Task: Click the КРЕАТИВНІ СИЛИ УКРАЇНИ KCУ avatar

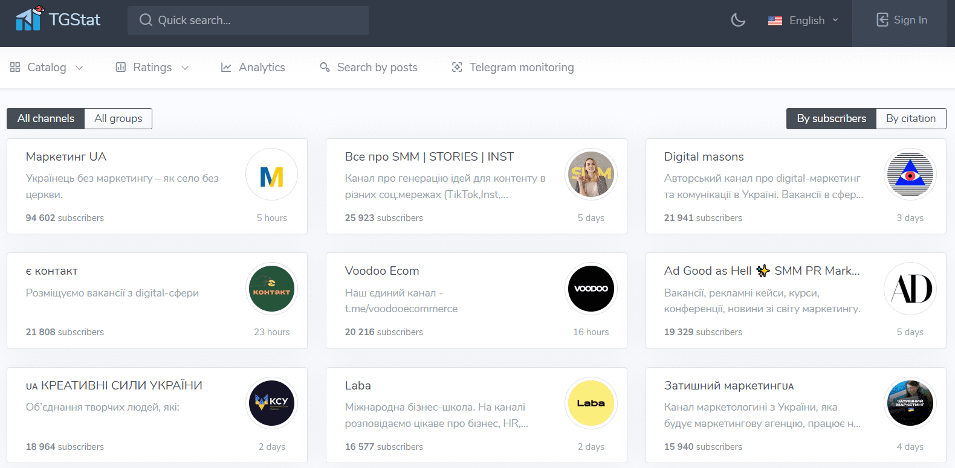Action: click(271, 403)
